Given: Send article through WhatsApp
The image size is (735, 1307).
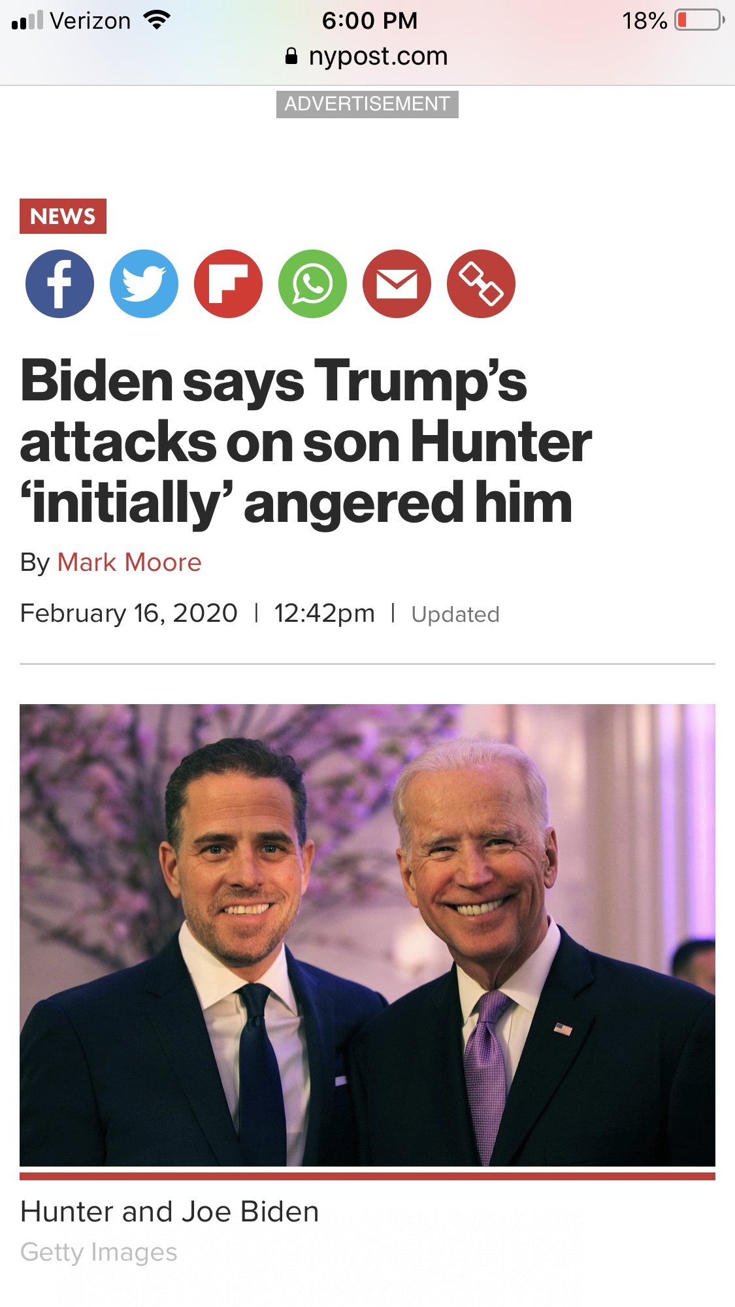Looking at the screenshot, I should [x=312, y=283].
